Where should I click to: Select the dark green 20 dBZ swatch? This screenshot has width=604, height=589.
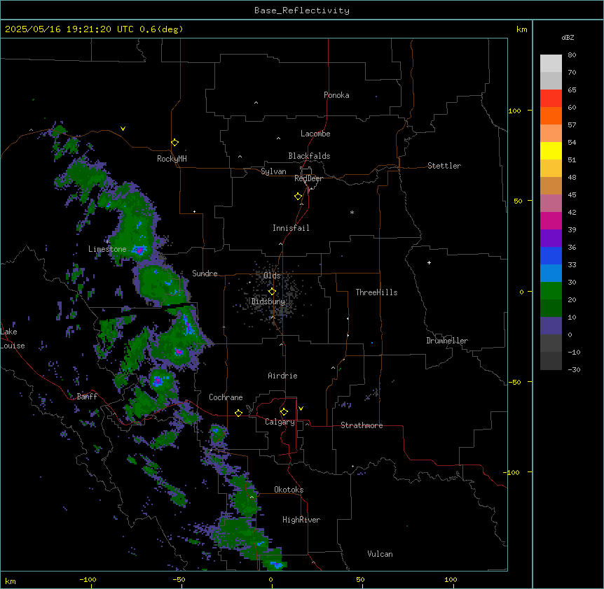click(x=551, y=308)
